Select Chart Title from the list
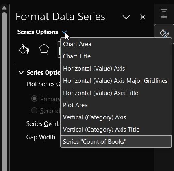The height and width of the screenshot is (171, 174). click(116, 56)
